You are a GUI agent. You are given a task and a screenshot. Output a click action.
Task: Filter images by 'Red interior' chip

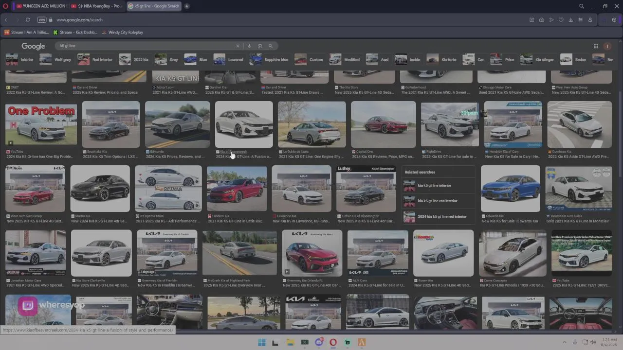[96, 59]
